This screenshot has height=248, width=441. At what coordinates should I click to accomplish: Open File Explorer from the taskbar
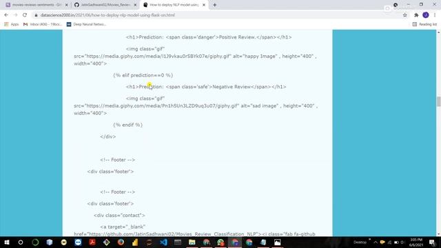click(192, 242)
